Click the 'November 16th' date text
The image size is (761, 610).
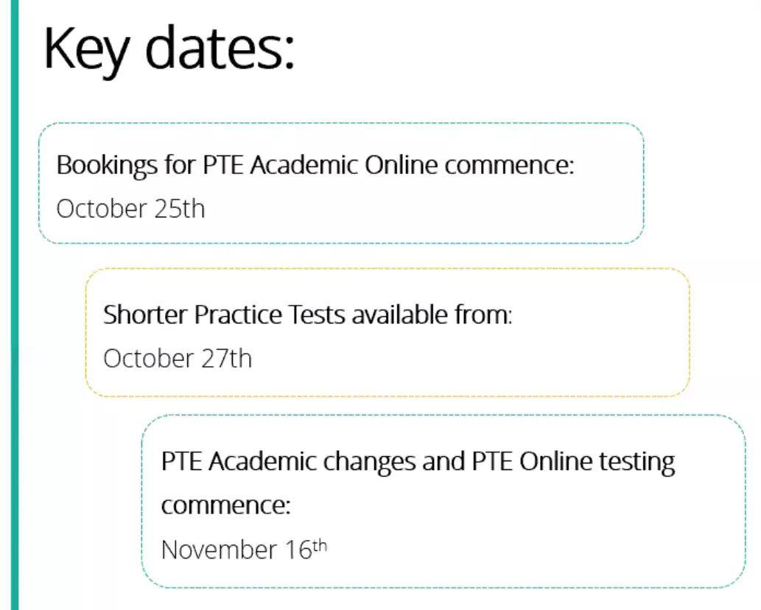244,550
